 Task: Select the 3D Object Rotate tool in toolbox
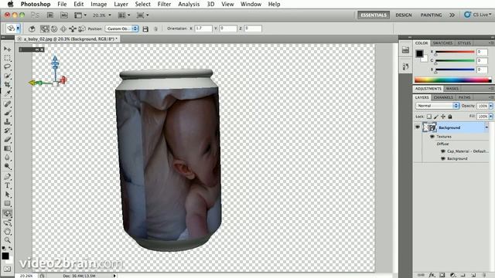(7, 214)
